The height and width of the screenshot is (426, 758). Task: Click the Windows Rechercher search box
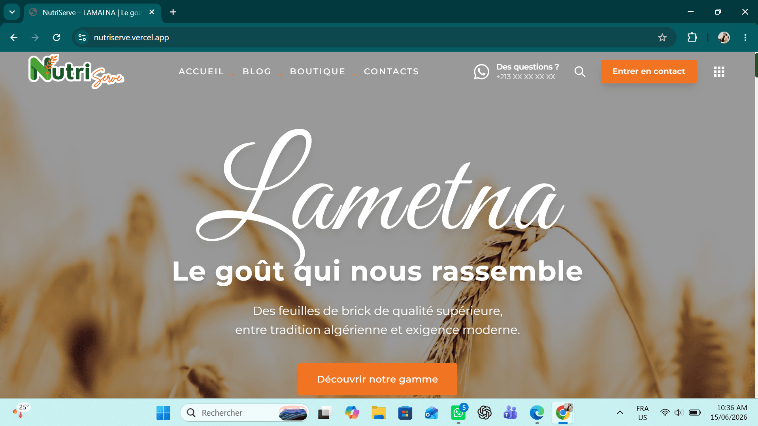click(245, 413)
